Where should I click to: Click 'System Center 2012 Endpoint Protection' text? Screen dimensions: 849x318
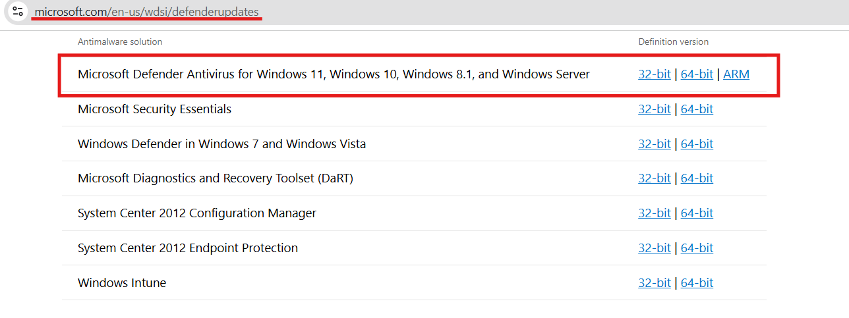(x=188, y=248)
